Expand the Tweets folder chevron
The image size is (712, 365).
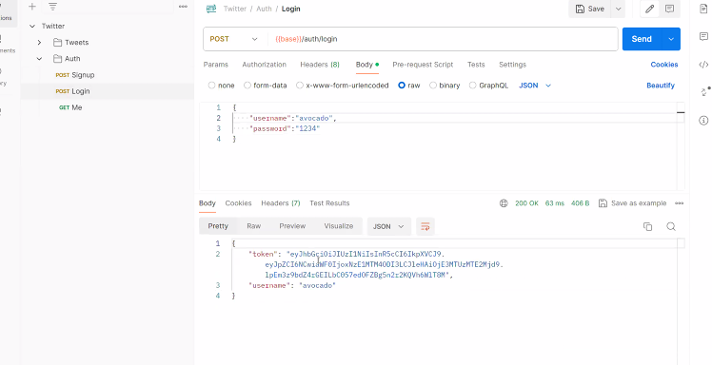pyautogui.click(x=40, y=42)
